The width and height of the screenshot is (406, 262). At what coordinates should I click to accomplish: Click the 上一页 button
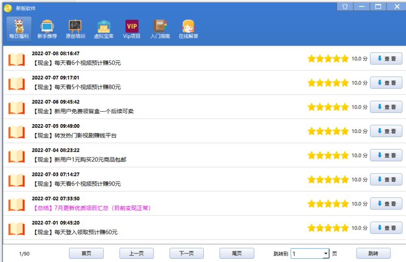tap(136, 253)
